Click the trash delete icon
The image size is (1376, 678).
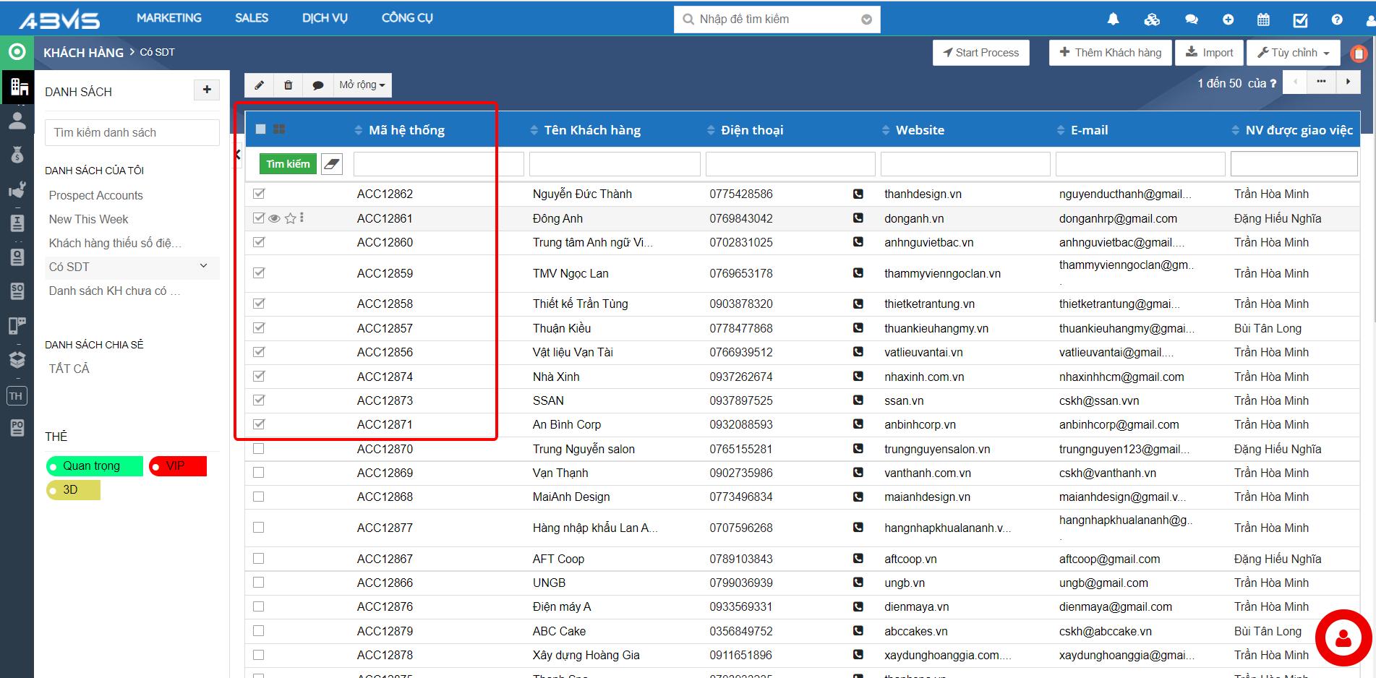[x=288, y=85]
